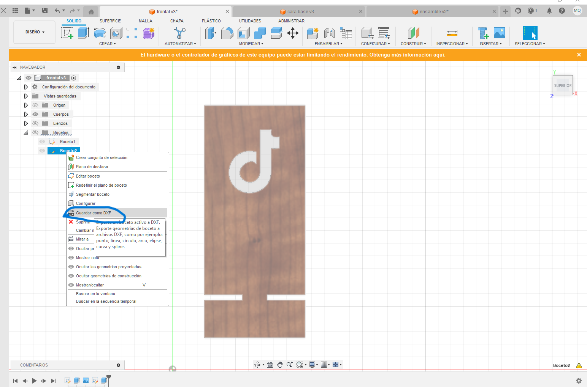Open the MODIFICAR dropdown menu
587x387 pixels.
251,44
